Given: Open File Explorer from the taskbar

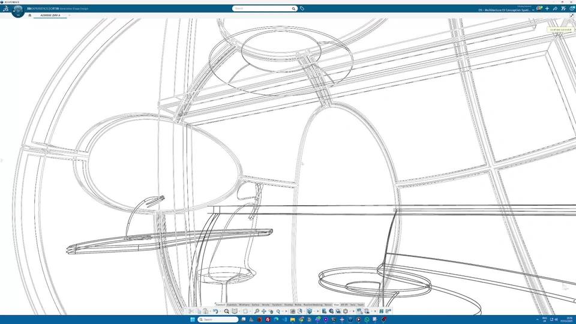Looking at the screenshot, I should (x=293, y=320).
